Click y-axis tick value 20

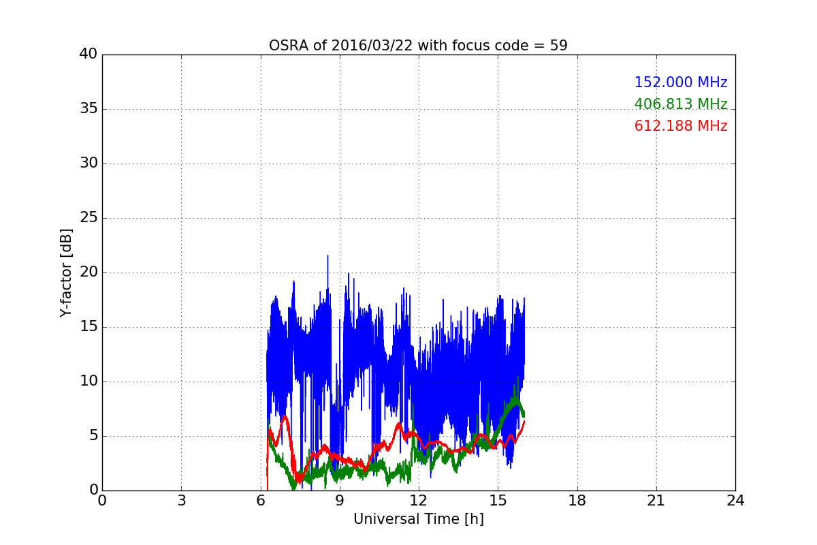[89, 272]
